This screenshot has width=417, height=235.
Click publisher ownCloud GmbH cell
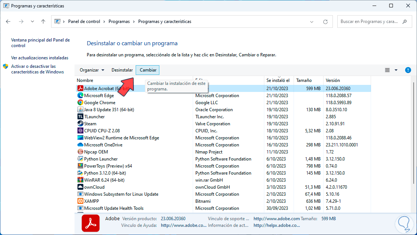coord(212,187)
